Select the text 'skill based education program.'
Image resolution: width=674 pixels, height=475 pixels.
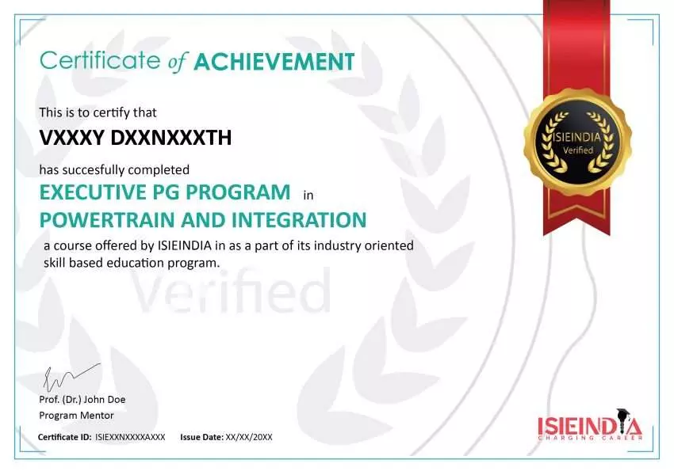click(132, 263)
